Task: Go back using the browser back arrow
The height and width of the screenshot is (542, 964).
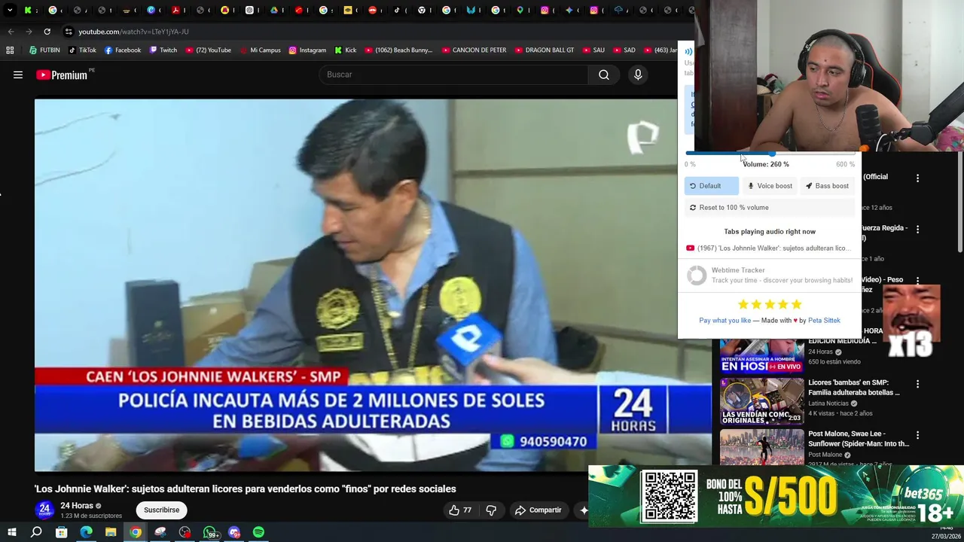Action: (11, 32)
